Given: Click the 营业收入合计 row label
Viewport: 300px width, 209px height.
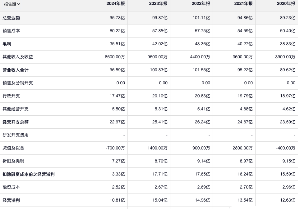Looking at the screenshot, I should 16,70.
